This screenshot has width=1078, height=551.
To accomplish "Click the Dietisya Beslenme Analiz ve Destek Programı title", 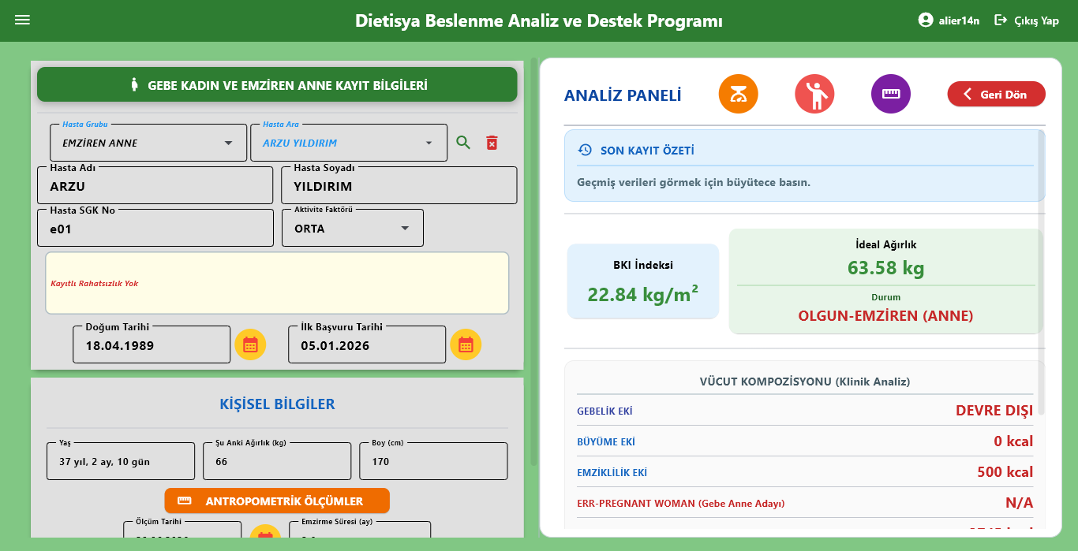I will [539, 20].
